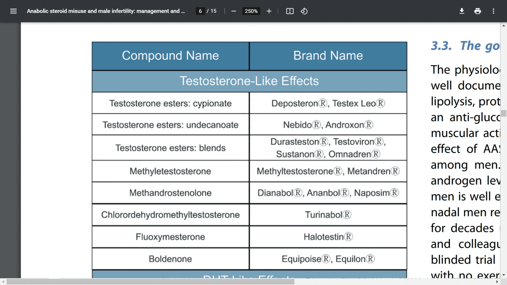The height and width of the screenshot is (285, 507).
Task: Click 'Nebido®, Androxon®' cell
Action: click(328, 125)
